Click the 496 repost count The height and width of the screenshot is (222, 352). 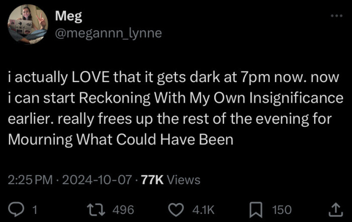(123, 209)
